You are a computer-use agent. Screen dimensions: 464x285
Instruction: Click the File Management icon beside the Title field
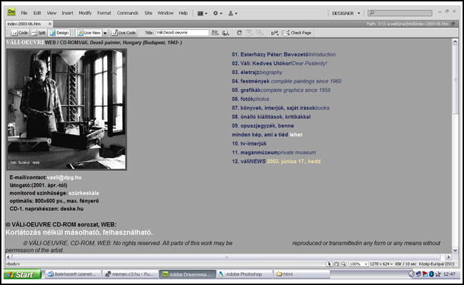(x=215, y=33)
